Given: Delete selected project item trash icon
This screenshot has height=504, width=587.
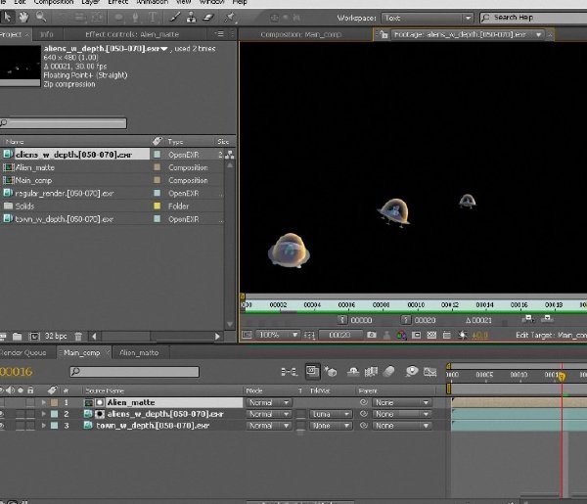Looking at the screenshot, I should (x=78, y=337).
